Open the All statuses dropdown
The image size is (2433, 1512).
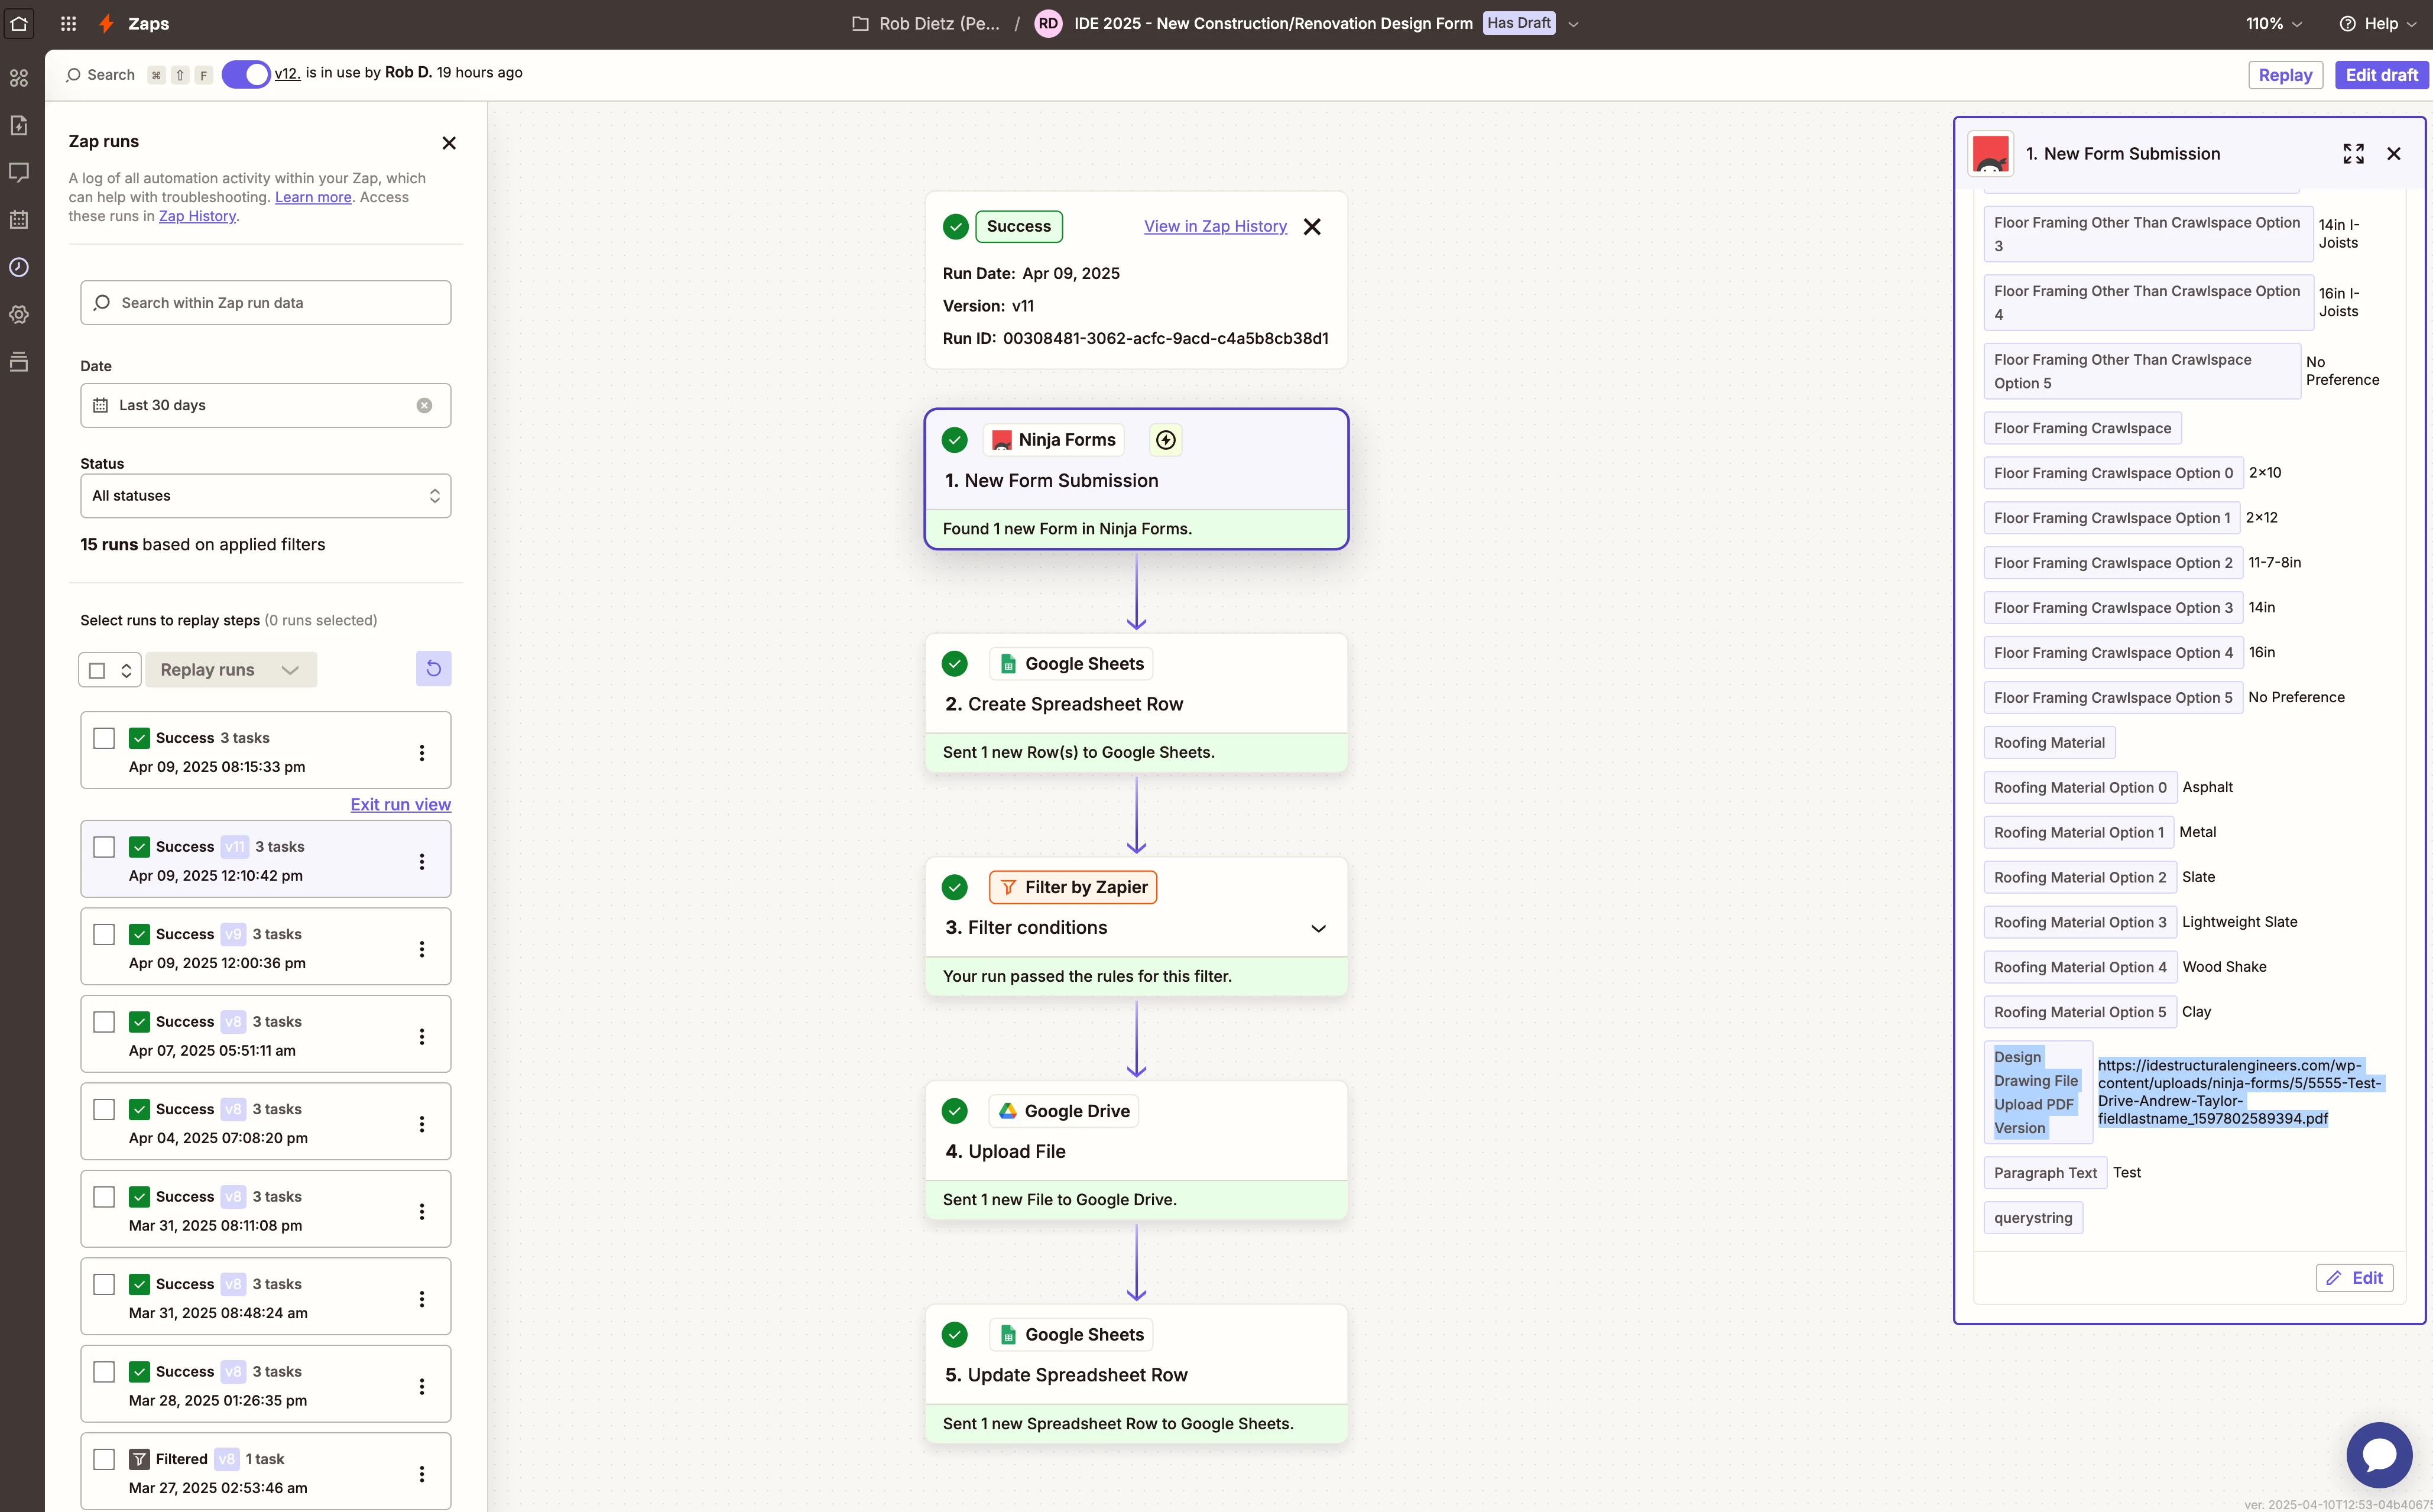(265, 496)
